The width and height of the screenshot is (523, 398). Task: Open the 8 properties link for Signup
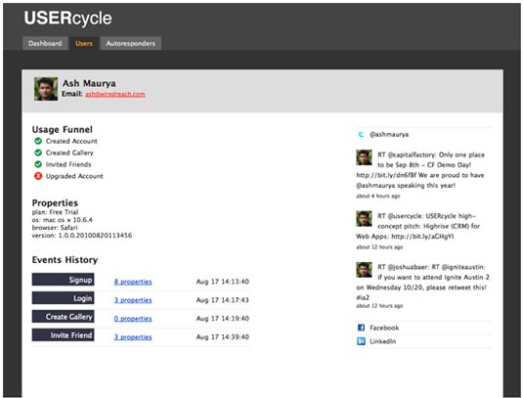133,282
